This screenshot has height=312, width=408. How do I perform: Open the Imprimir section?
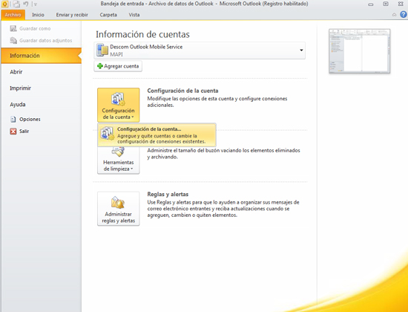[20, 88]
